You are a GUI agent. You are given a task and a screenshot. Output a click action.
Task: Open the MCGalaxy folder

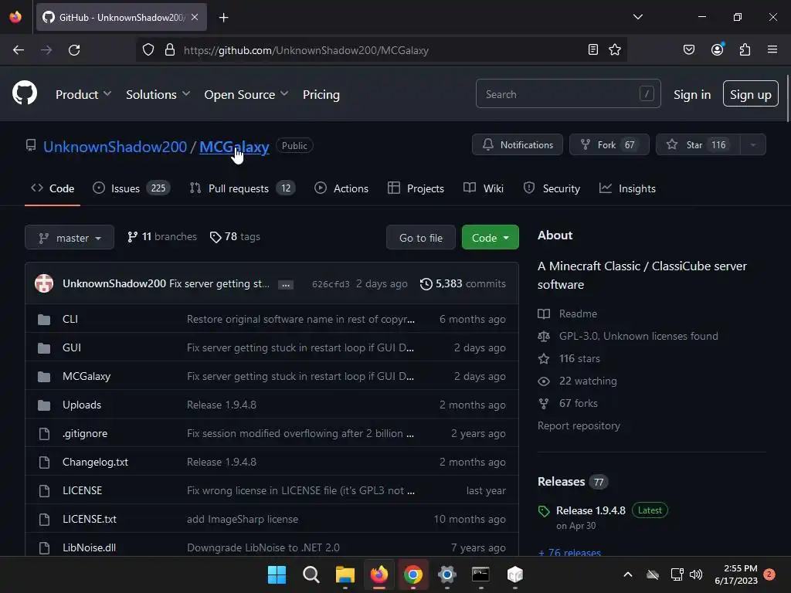click(x=87, y=376)
